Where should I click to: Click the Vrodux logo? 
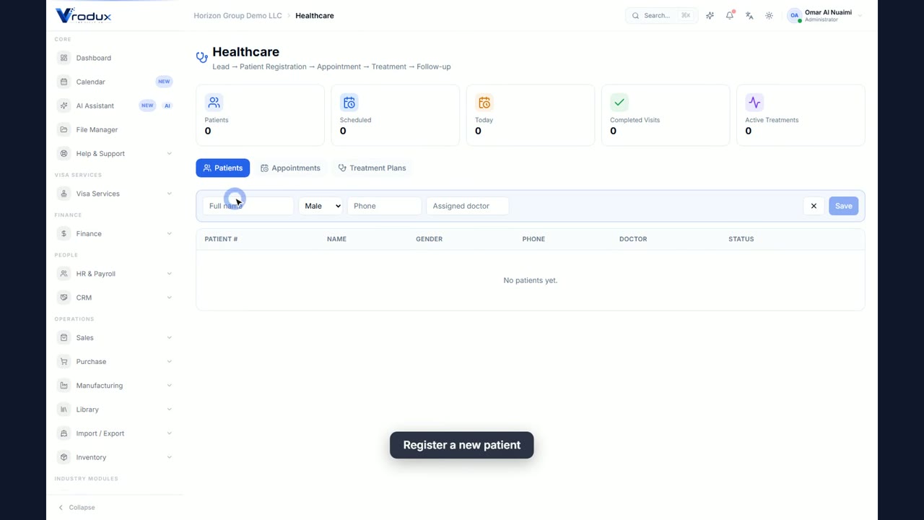pos(84,15)
